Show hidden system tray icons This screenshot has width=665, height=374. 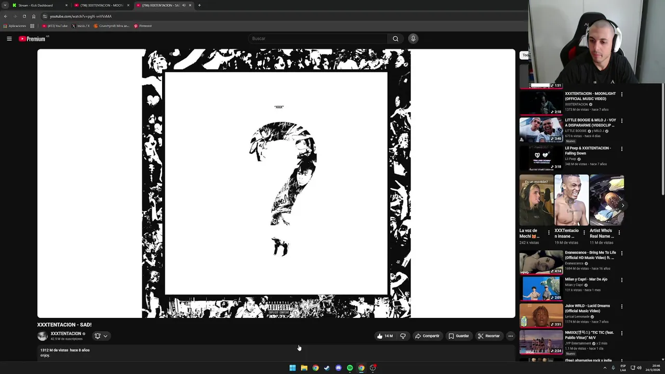(605, 368)
